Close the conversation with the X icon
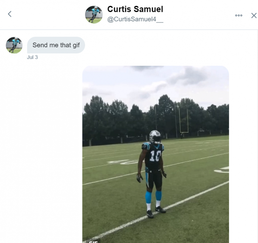258x243 pixels. 254,16
